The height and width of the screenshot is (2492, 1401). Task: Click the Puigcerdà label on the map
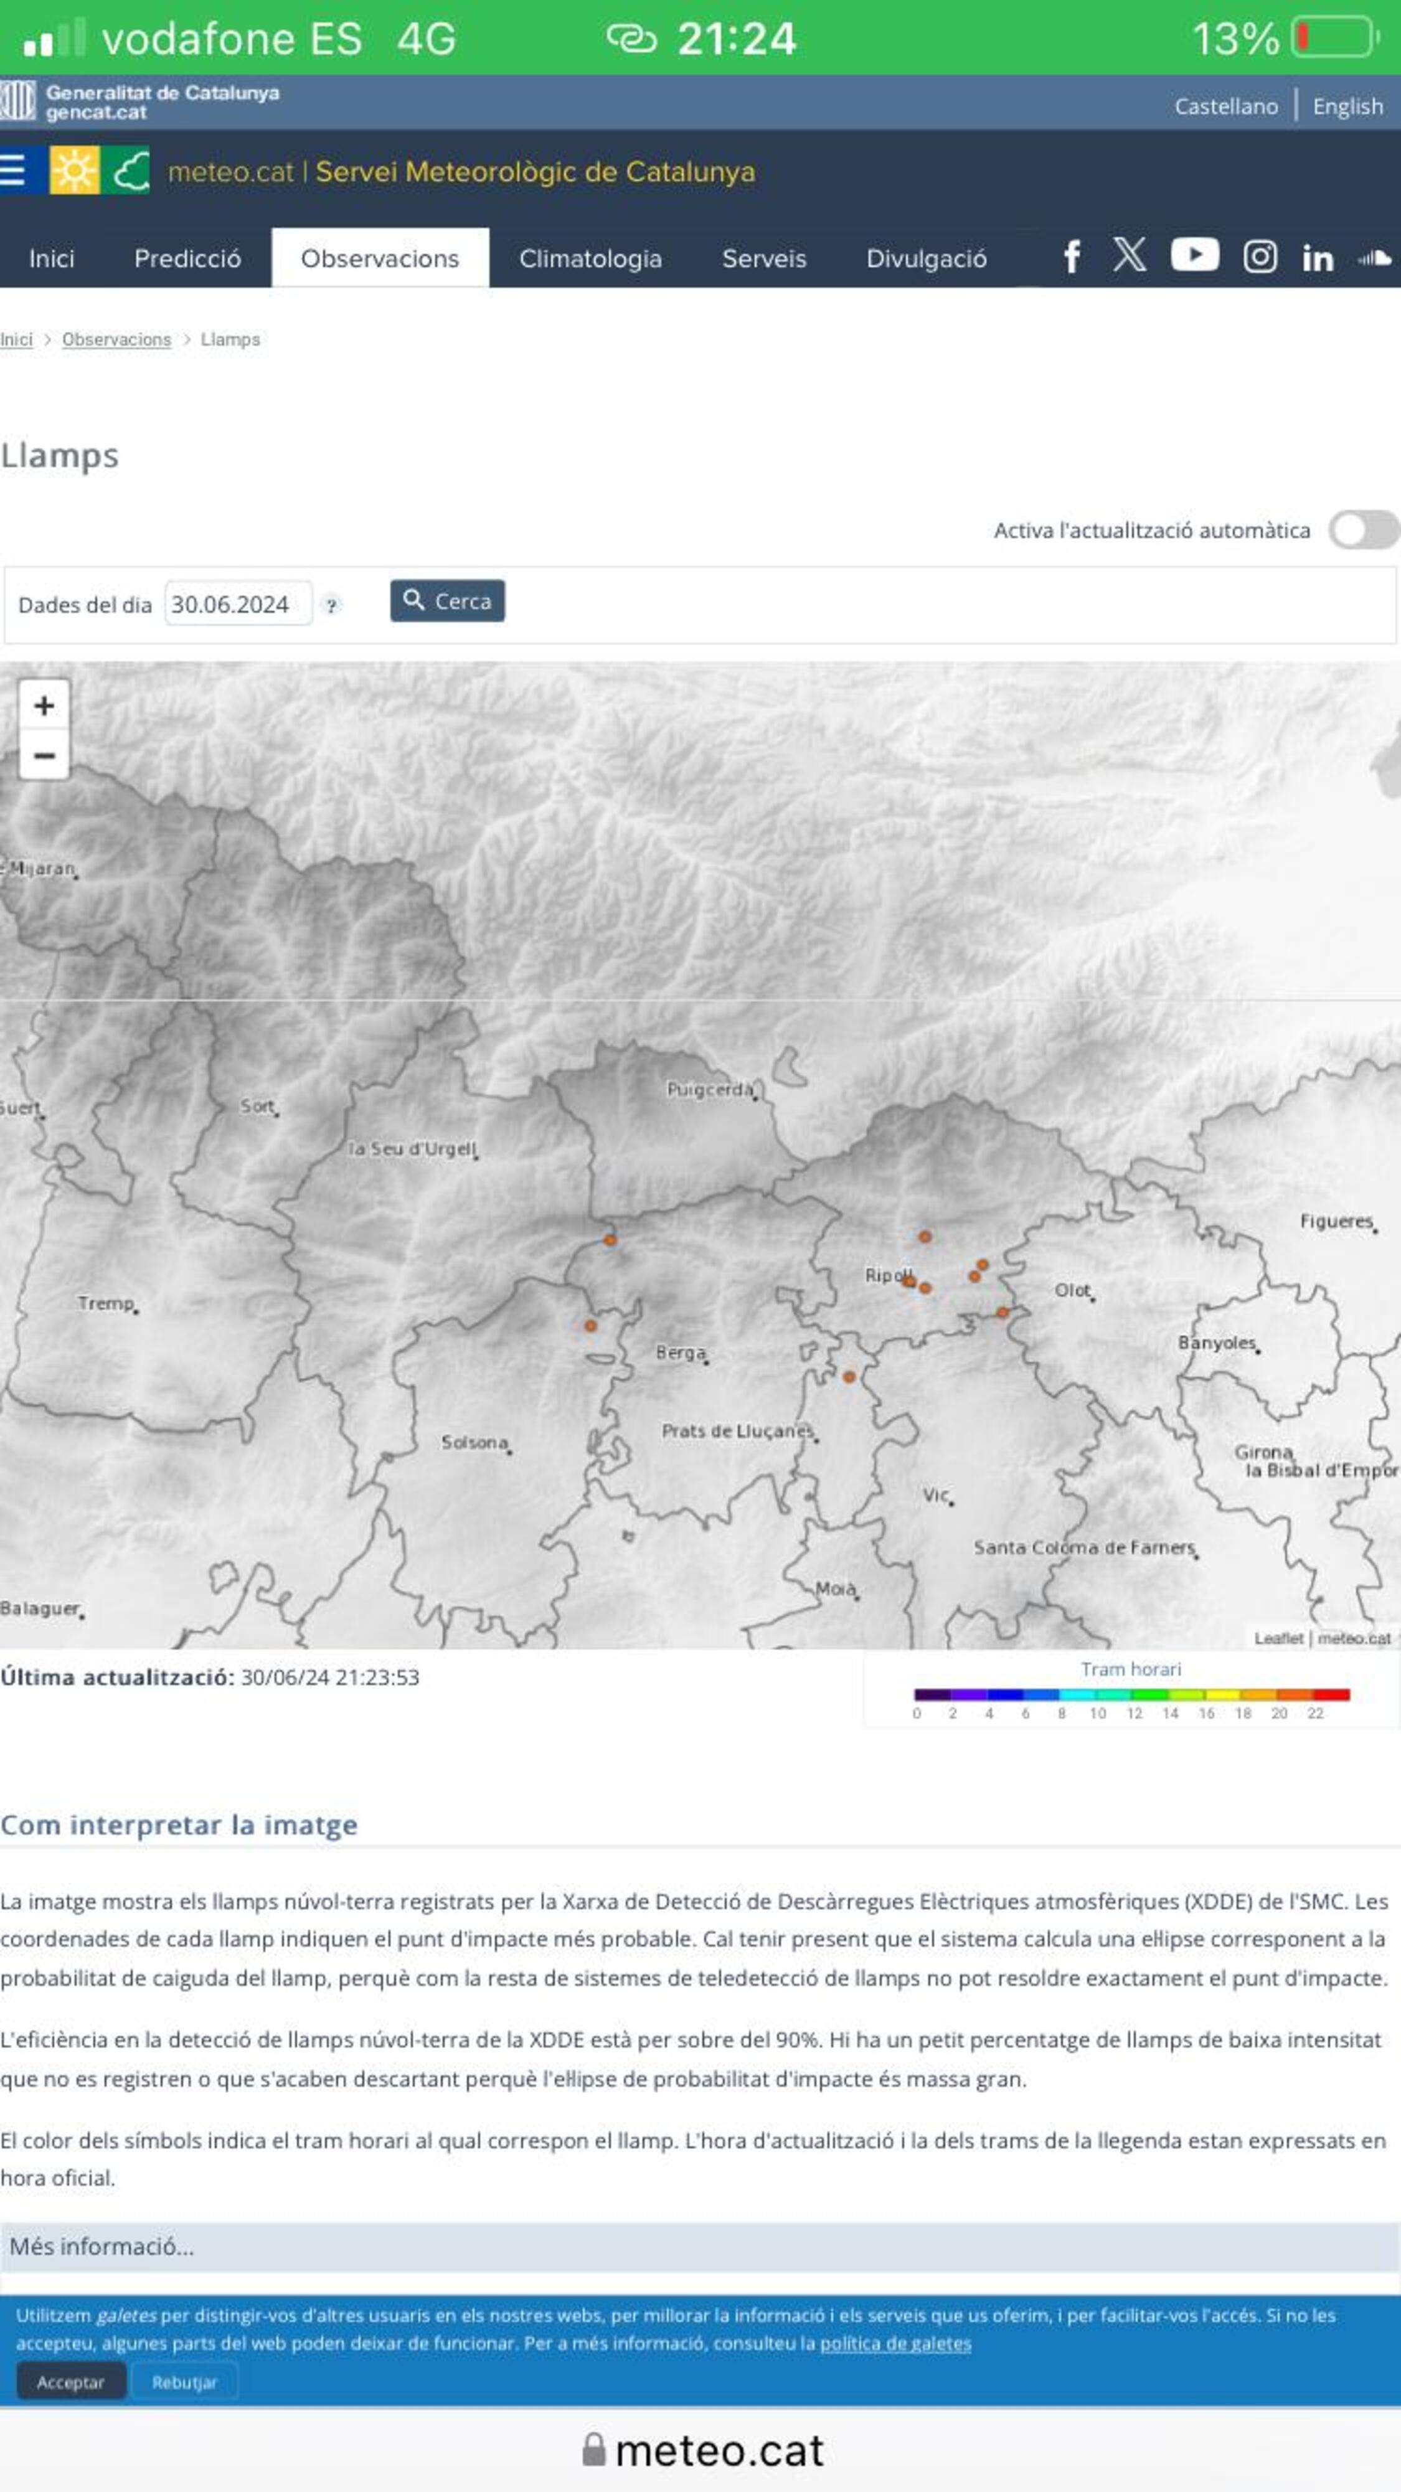710,1089
